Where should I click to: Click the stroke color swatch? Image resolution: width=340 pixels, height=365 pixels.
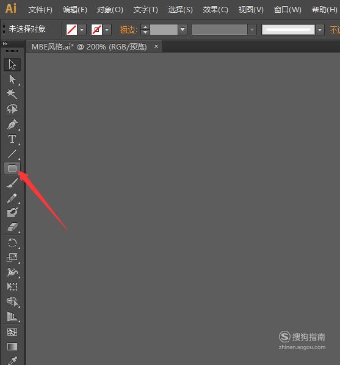(x=96, y=30)
